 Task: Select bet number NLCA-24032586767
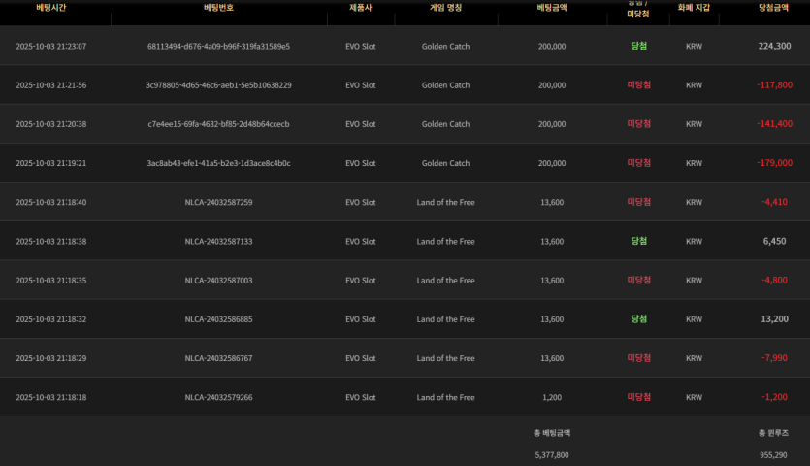[x=218, y=358]
